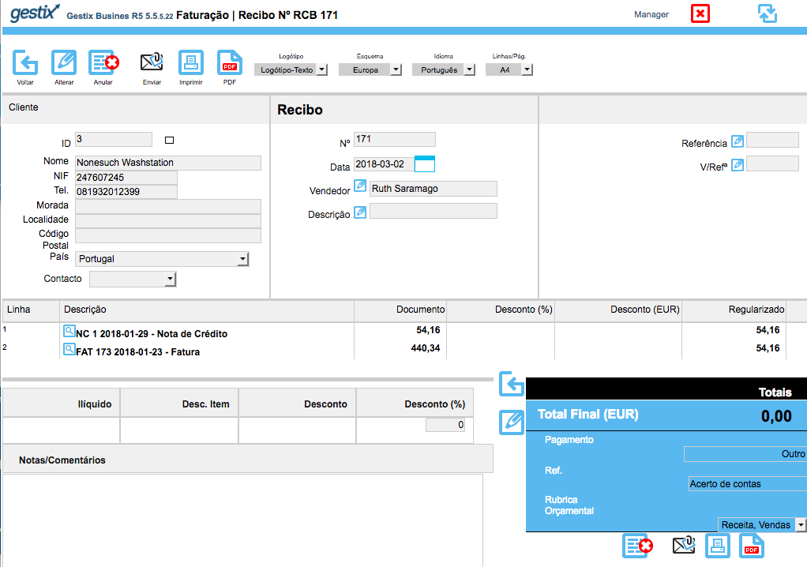
Task: Click the Anular cancel document icon in toolbar
Action: (103, 62)
